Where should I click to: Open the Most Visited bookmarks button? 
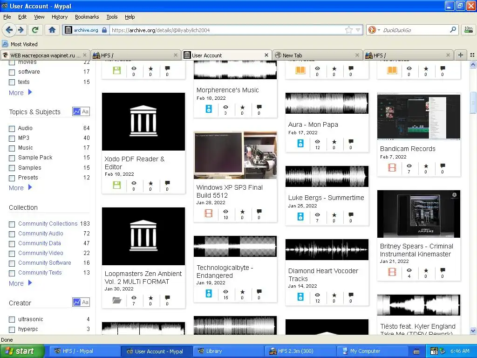click(20, 44)
